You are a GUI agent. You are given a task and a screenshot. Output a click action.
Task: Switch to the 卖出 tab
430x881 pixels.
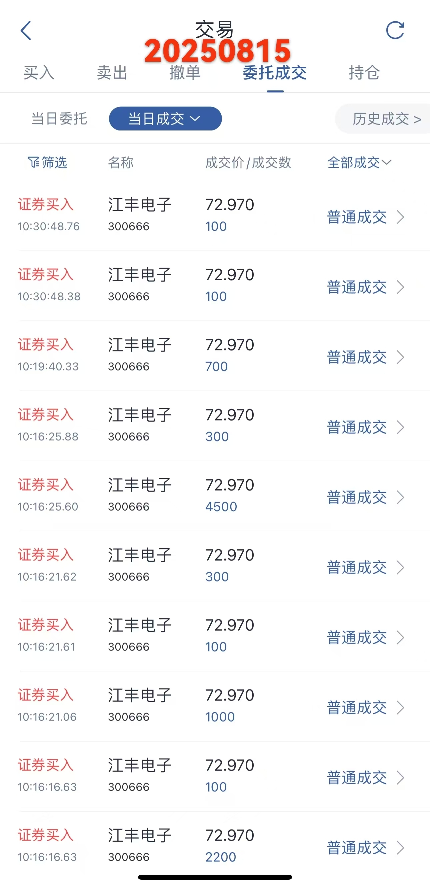tap(112, 72)
